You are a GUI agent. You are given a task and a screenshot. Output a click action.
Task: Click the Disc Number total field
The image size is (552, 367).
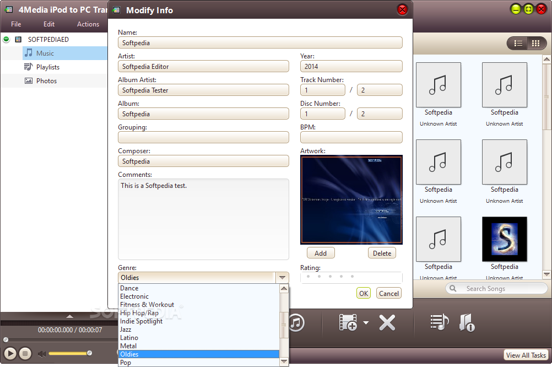pyautogui.click(x=380, y=114)
